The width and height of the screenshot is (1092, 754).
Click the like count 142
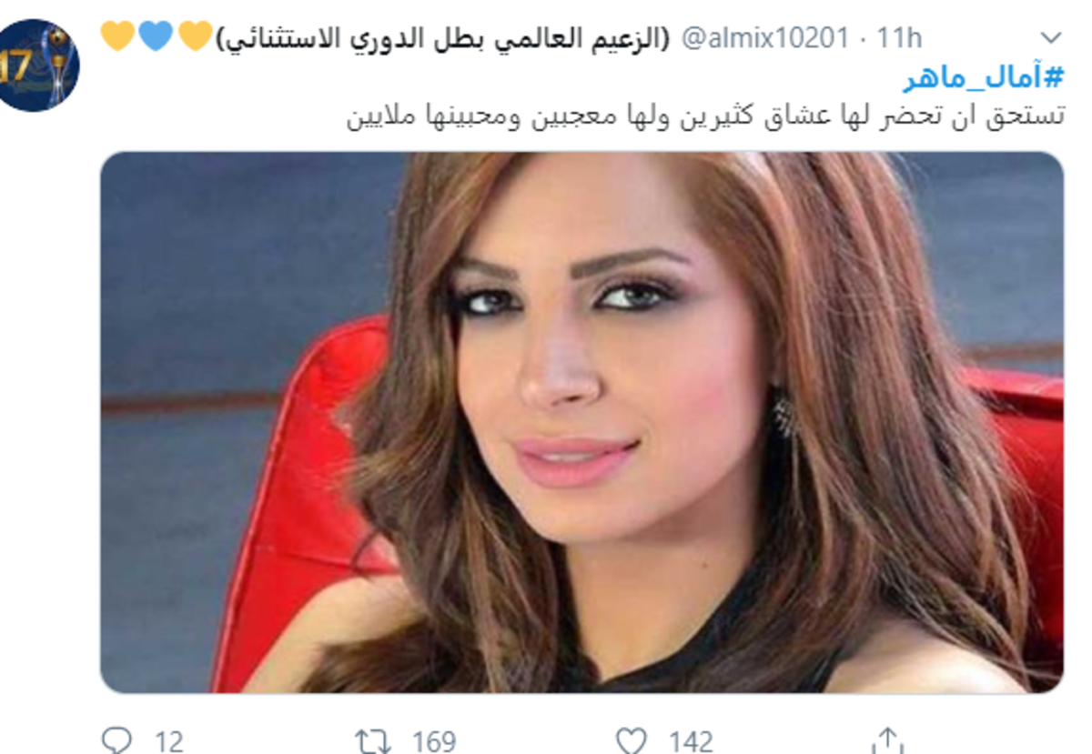[690, 742]
